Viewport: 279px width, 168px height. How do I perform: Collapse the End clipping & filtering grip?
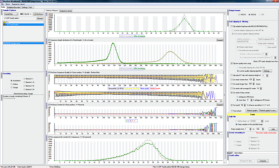click(x=228, y=23)
